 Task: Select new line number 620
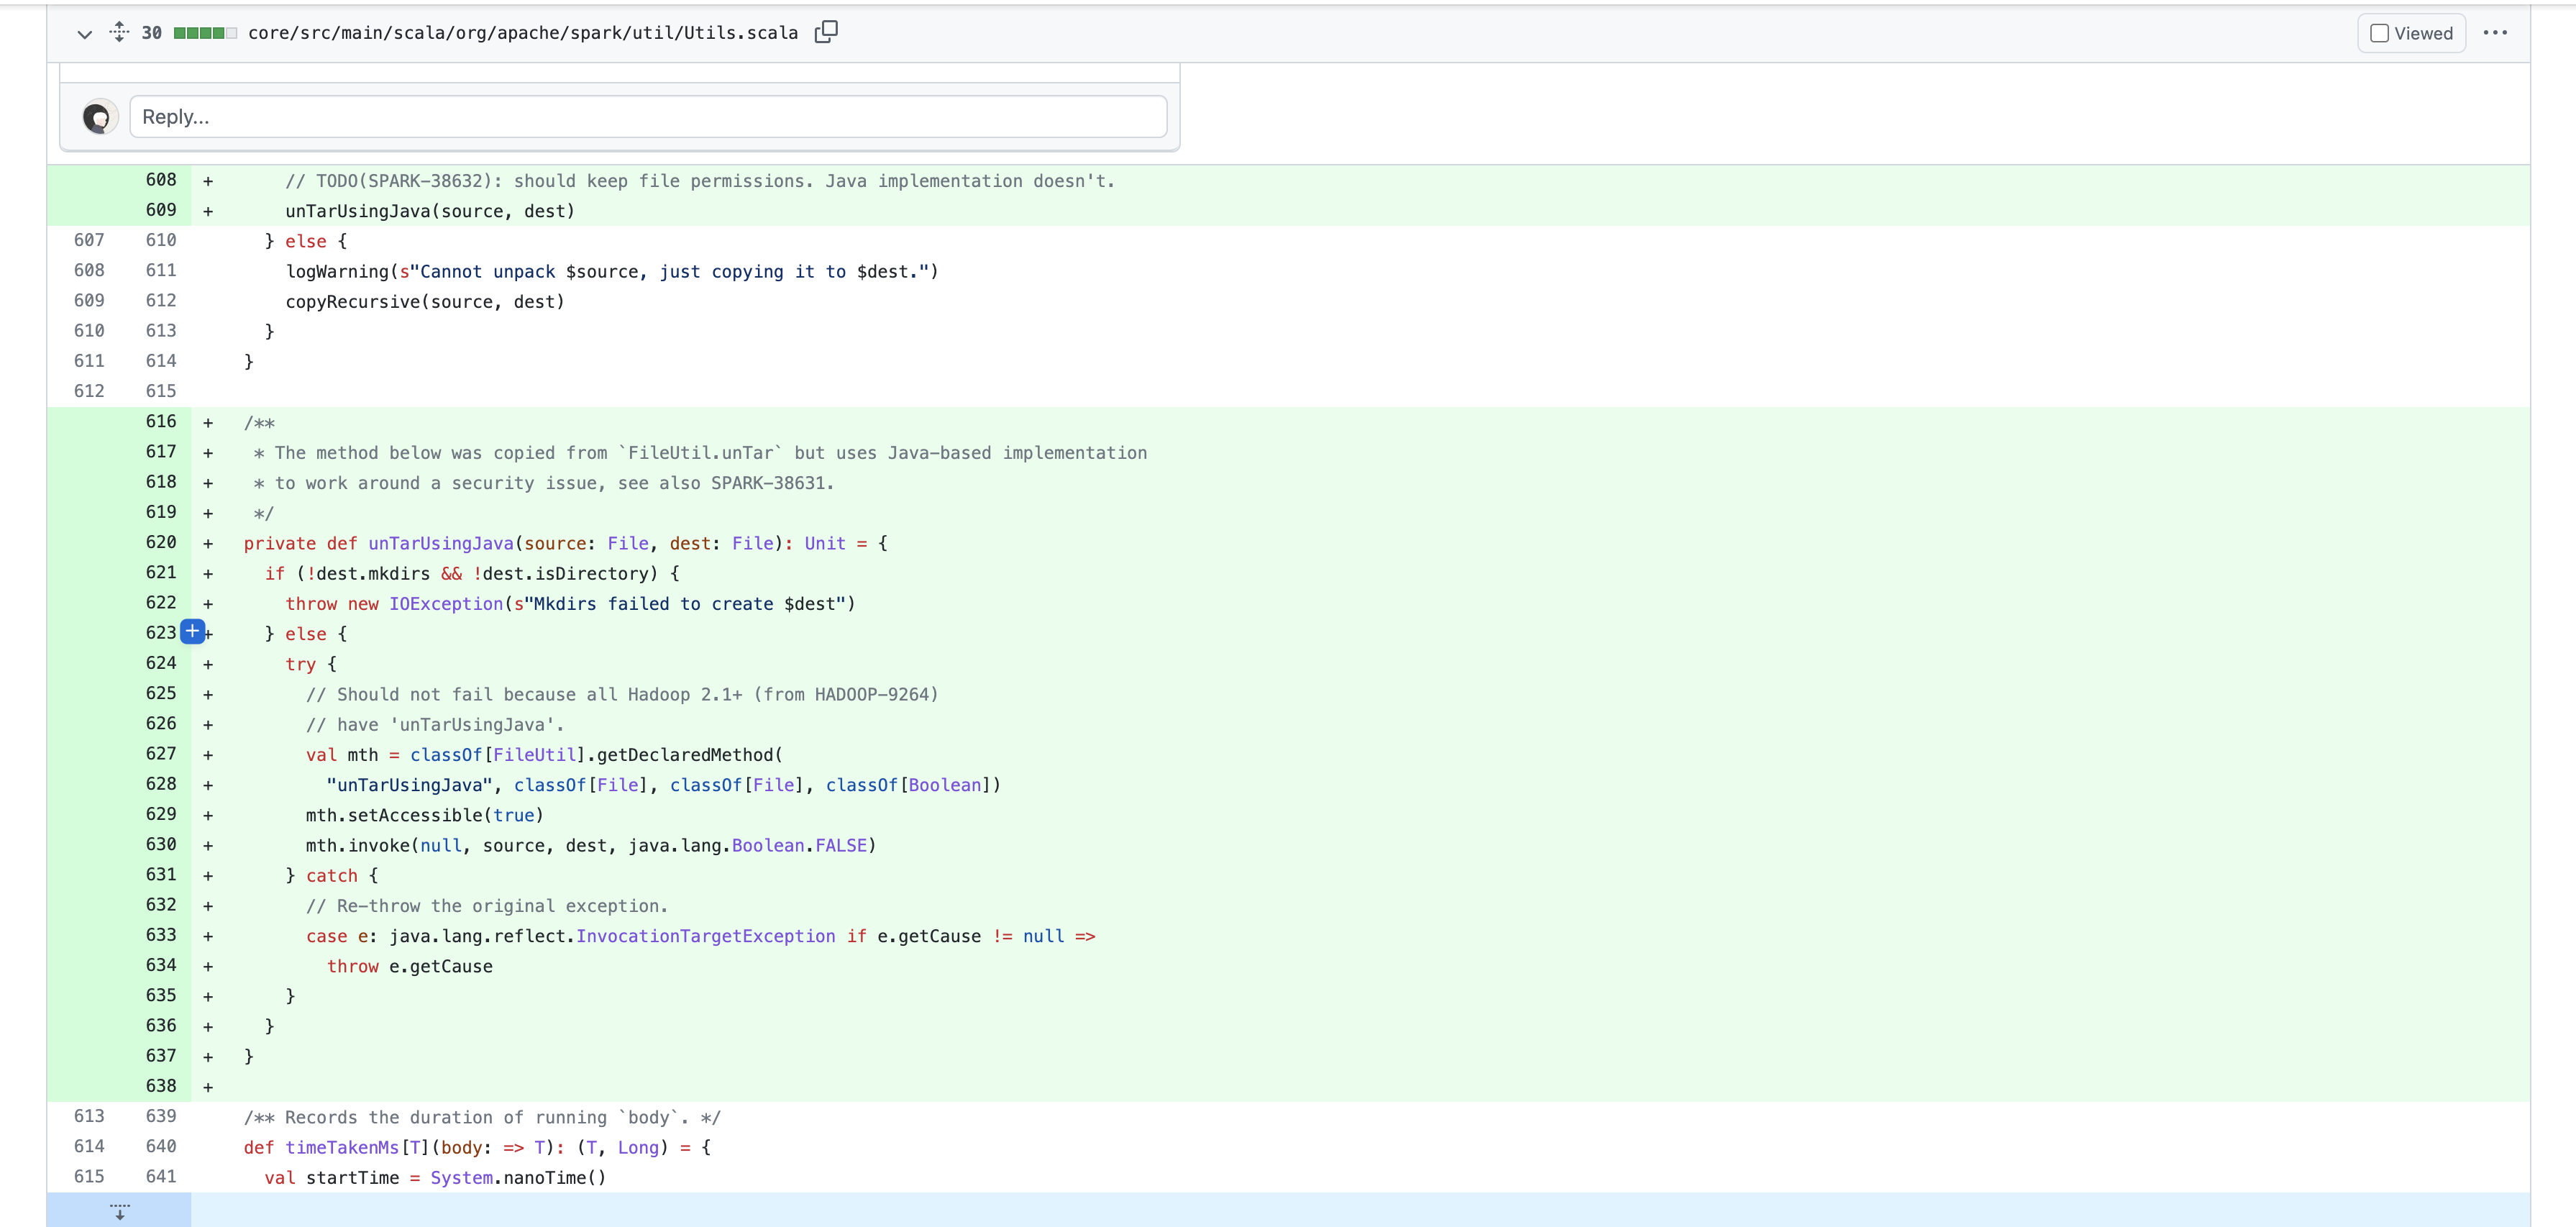tap(161, 542)
